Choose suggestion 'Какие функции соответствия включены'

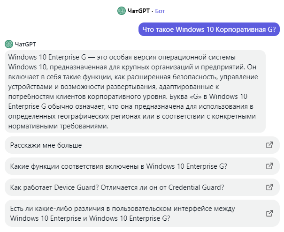pyautogui.click(x=142, y=166)
